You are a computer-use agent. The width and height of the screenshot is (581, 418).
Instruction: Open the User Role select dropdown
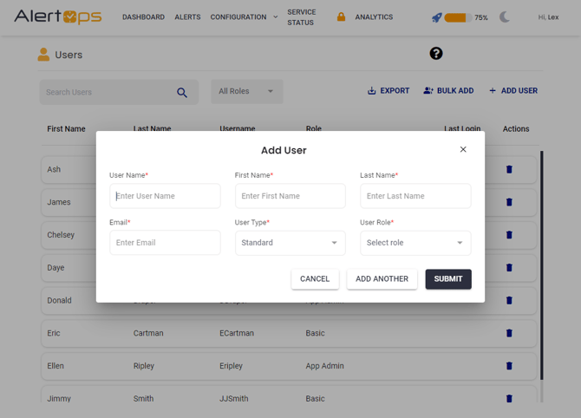coord(415,243)
